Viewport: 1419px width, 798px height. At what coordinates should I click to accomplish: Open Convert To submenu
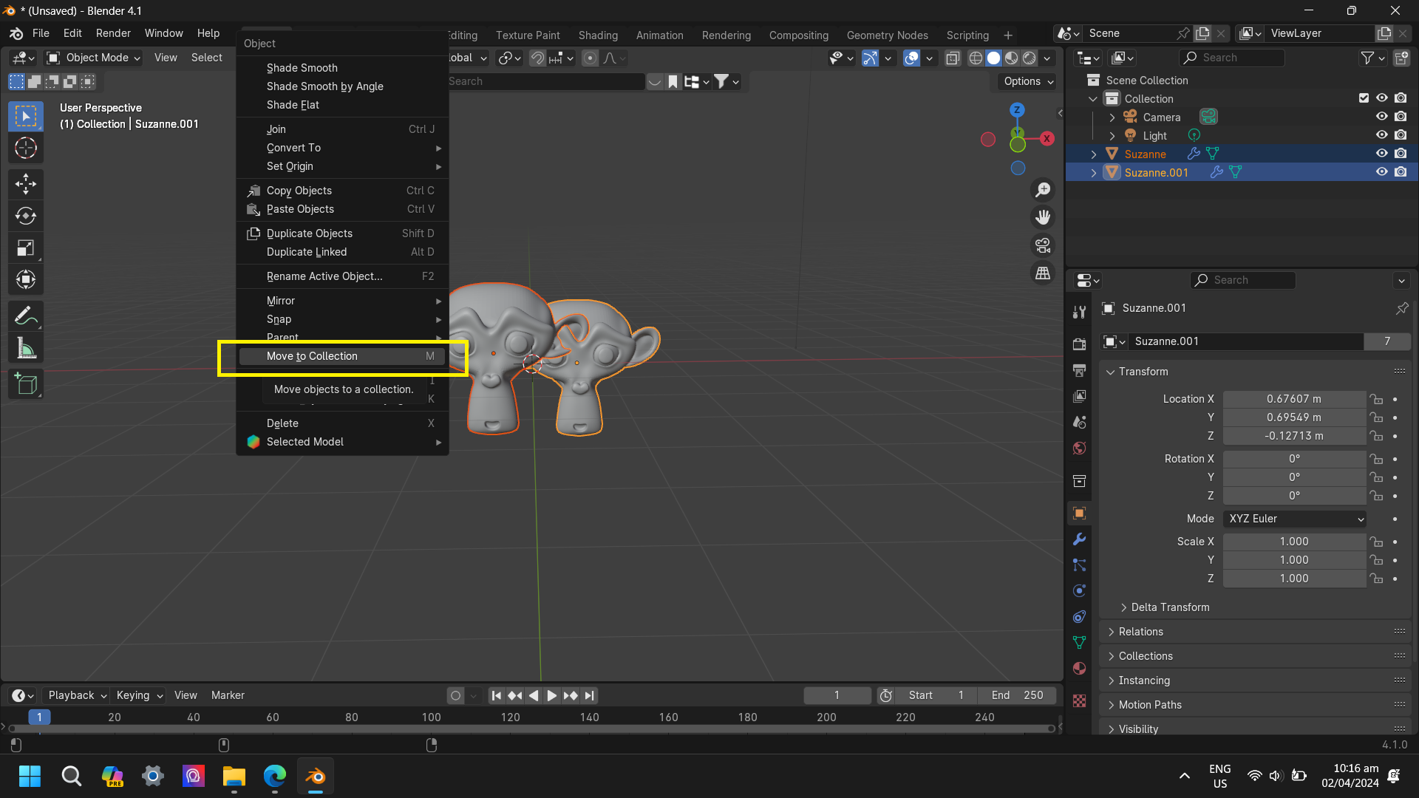pyautogui.click(x=341, y=148)
